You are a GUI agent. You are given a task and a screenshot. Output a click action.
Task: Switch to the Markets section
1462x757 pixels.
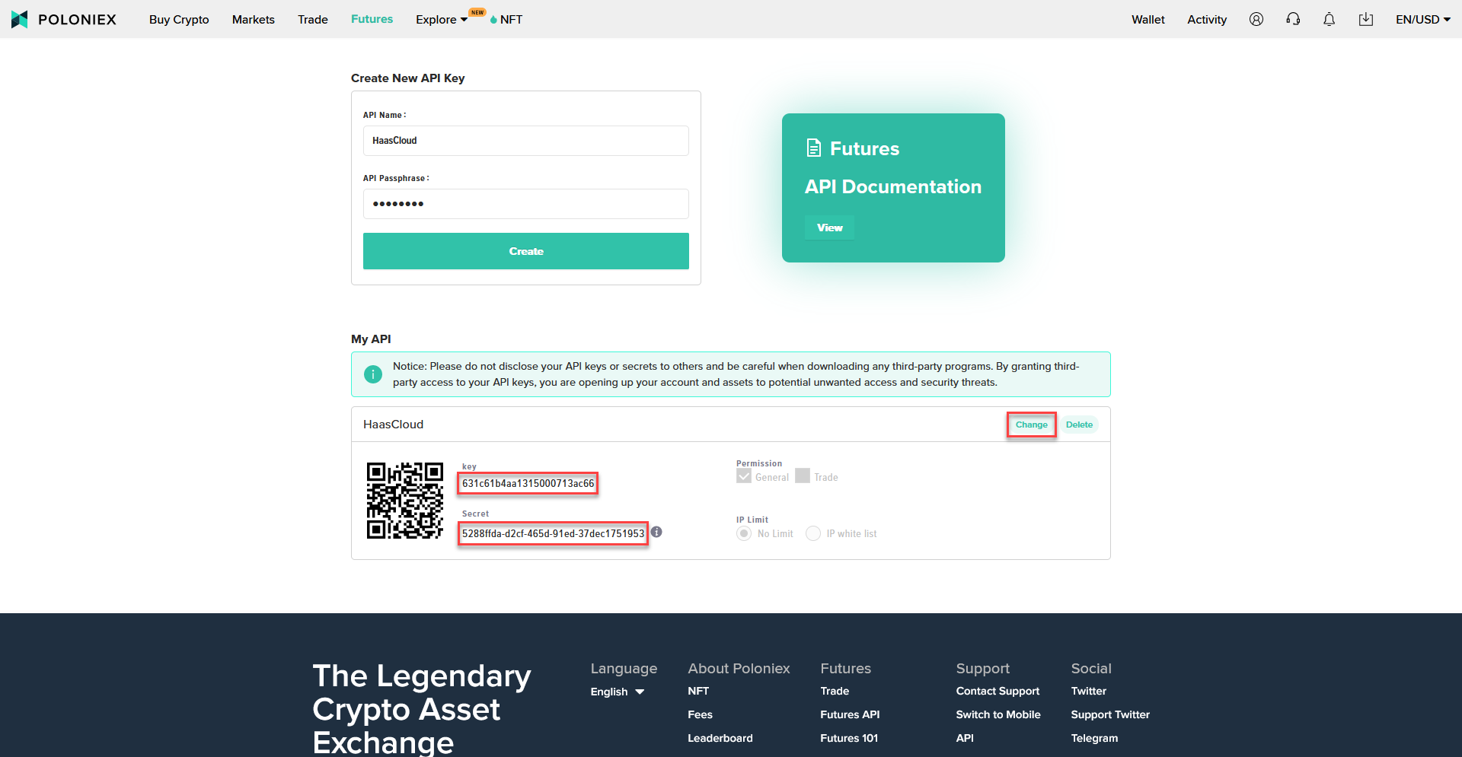253,19
